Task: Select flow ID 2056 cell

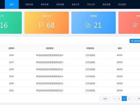Action: tap(11, 55)
